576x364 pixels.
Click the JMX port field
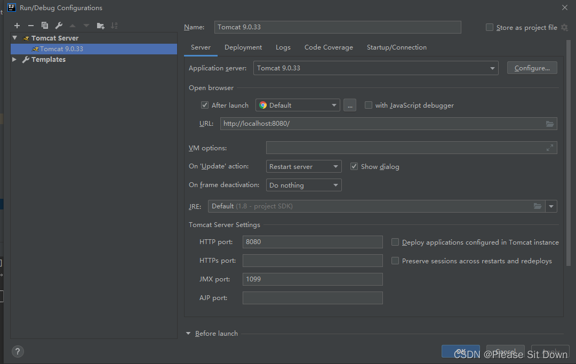tap(313, 279)
